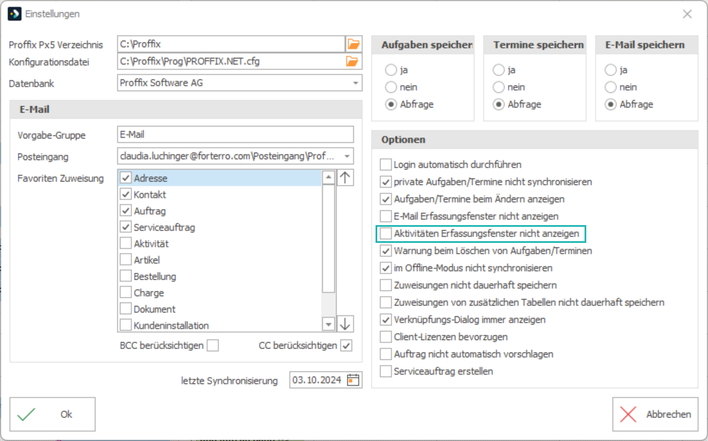Select nein under E-Mail speichern
Screen dimensions: 708x441
[x=611, y=87]
